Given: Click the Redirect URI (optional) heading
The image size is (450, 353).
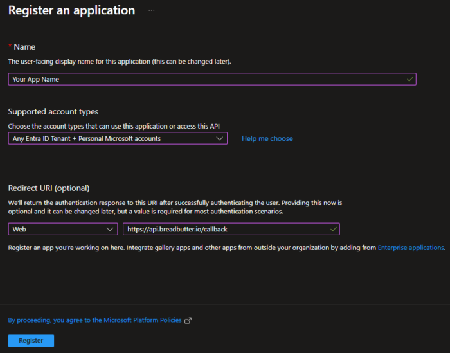Looking at the screenshot, I should coord(48,188).
